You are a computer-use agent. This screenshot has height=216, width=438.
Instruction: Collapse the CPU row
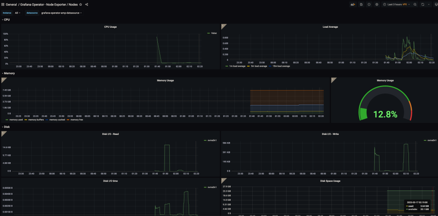[6, 20]
